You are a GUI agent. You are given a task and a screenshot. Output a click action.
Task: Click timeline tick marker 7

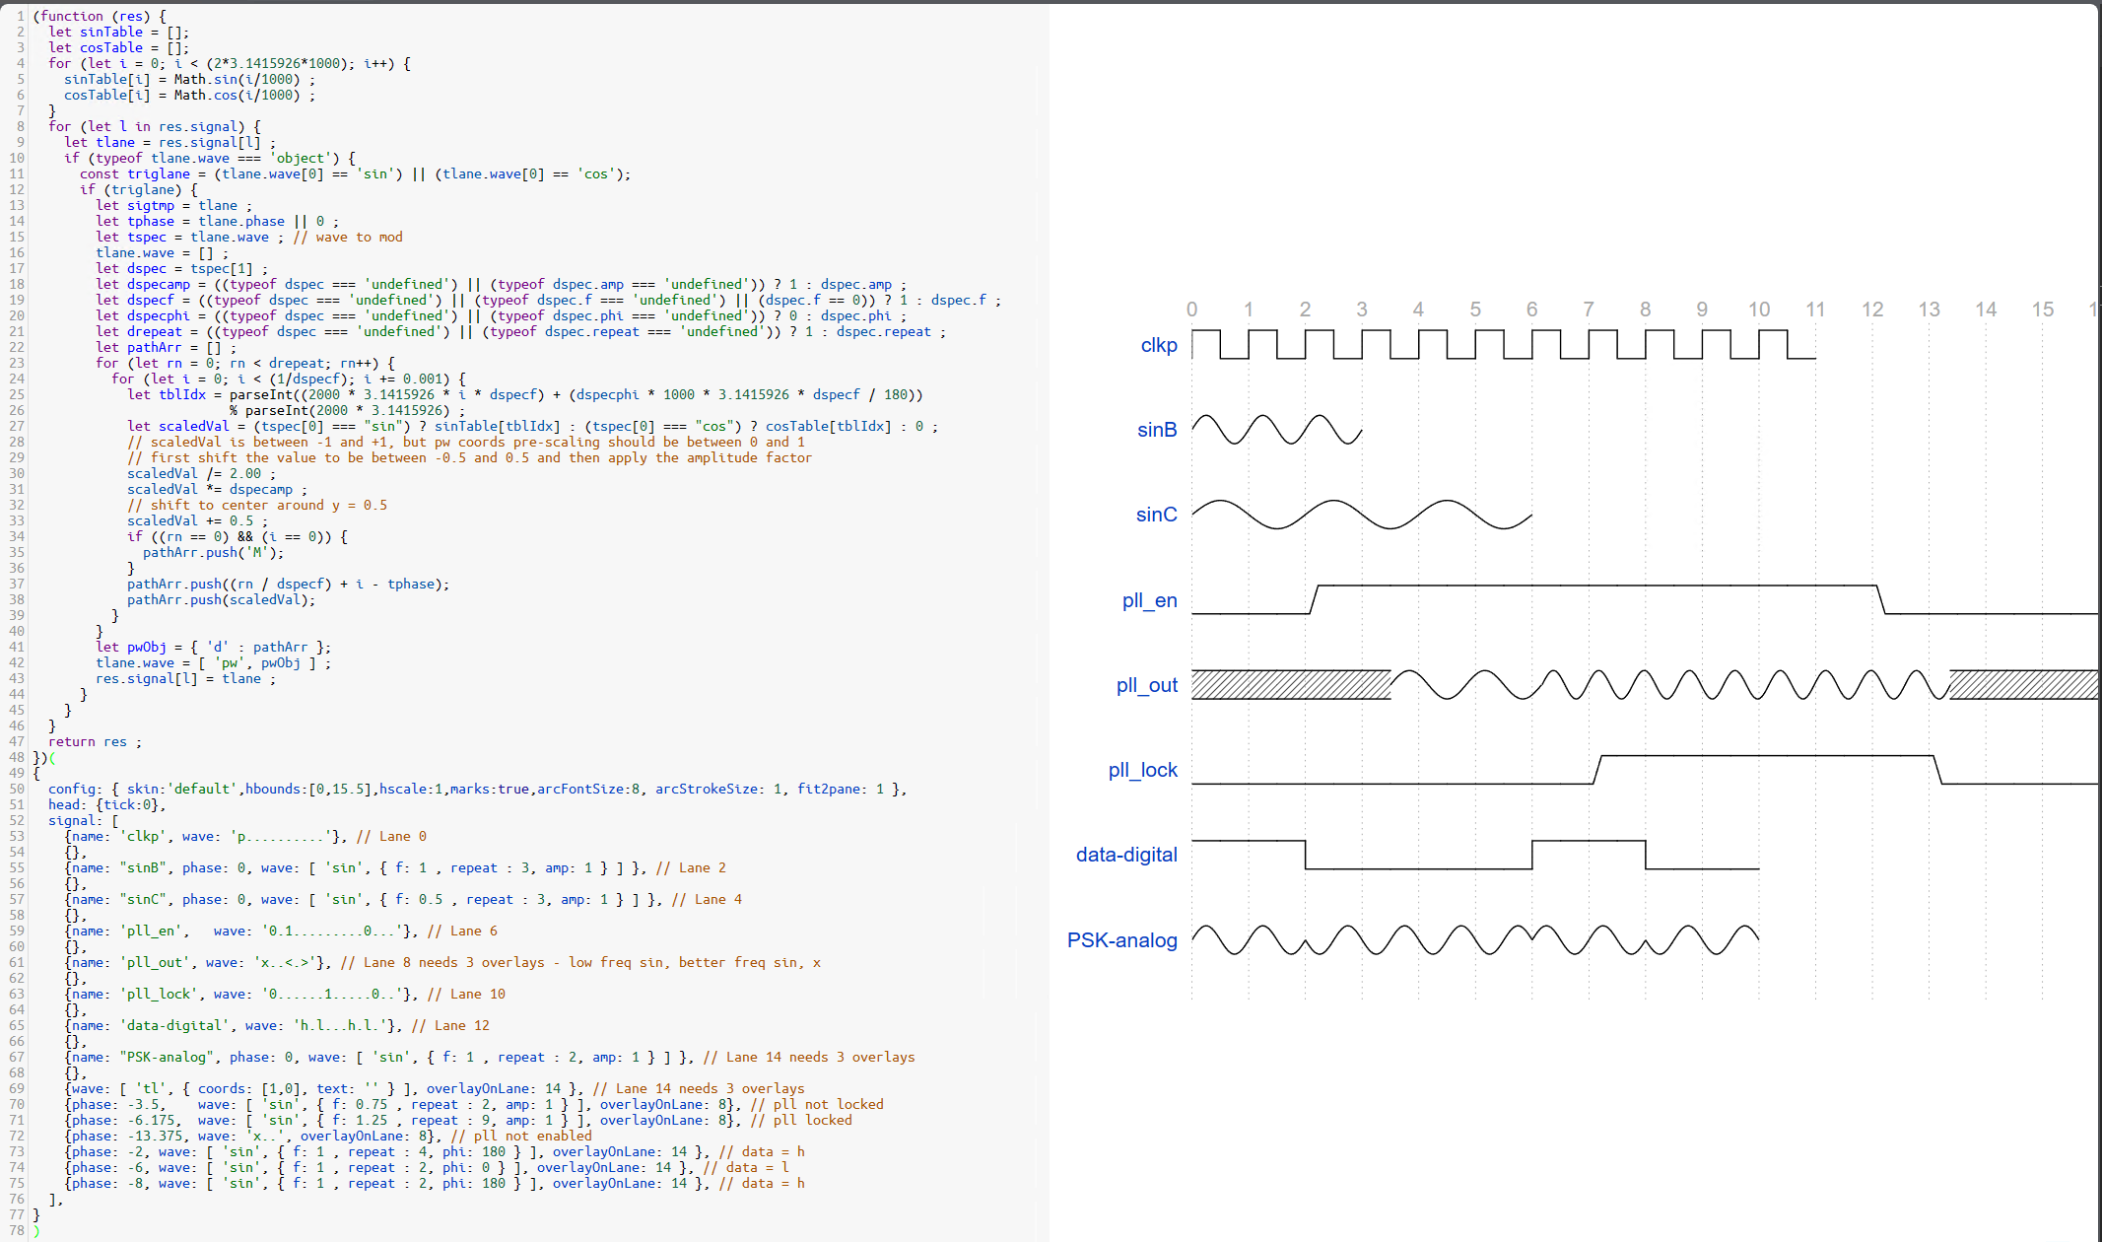pyautogui.click(x=1589, y=309)
